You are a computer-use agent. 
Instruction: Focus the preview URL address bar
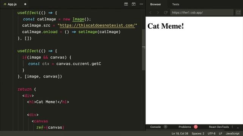[202, 12]
